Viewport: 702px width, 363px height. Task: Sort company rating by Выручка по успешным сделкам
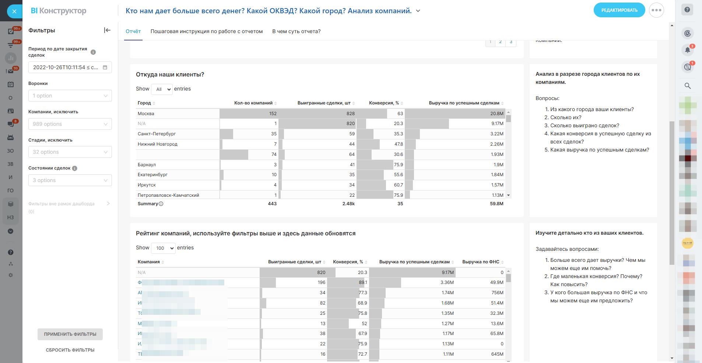[x=417, y=262]
